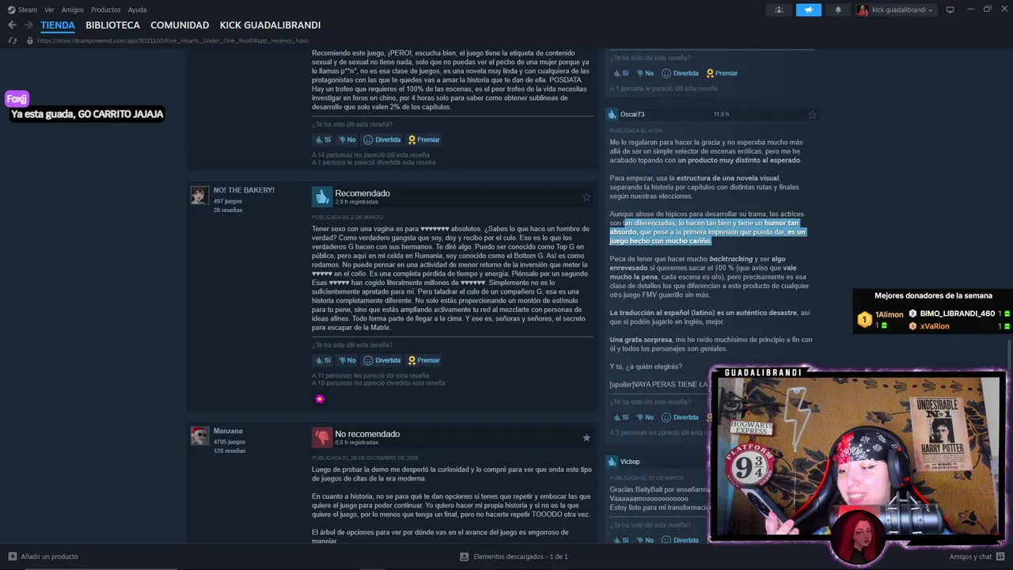Viewport: 1013px width, 570px height.
Task: Open the KICK GUADALIBRANDI profile tab
Action: pyautogui.click(x=270, y=25)
